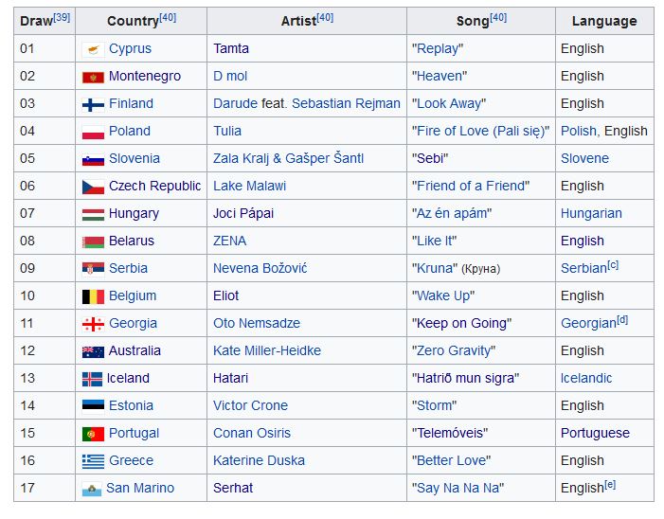
Task: Open the Kate Miller-Heidke link
Action: tap(267, 350)
